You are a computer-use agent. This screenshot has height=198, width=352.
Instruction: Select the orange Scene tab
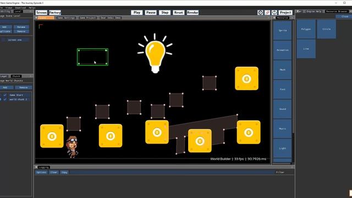(46, 18)
